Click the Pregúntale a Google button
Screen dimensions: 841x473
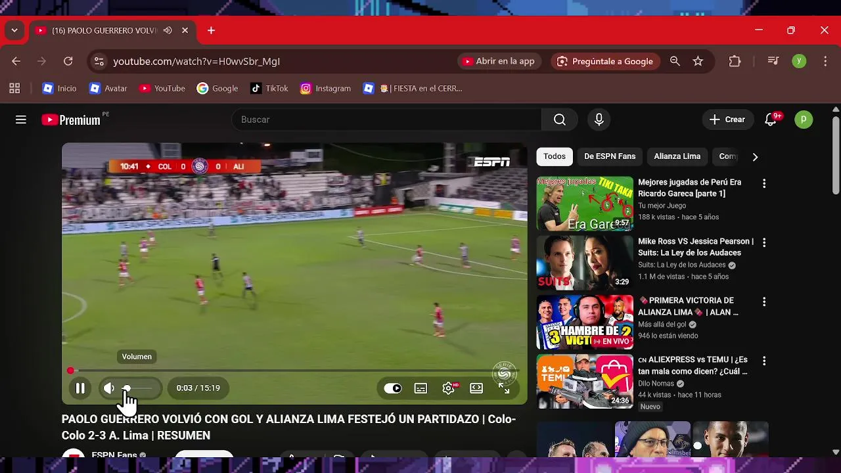coord(605,61)
